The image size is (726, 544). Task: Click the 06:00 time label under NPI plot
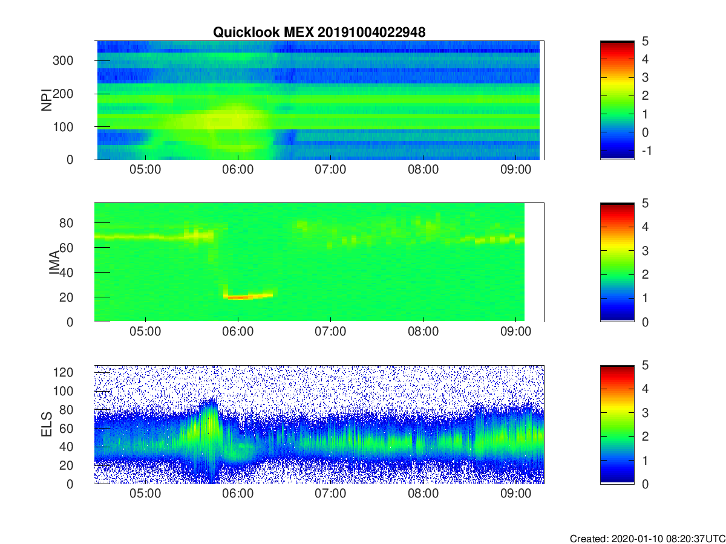(238, 170)
